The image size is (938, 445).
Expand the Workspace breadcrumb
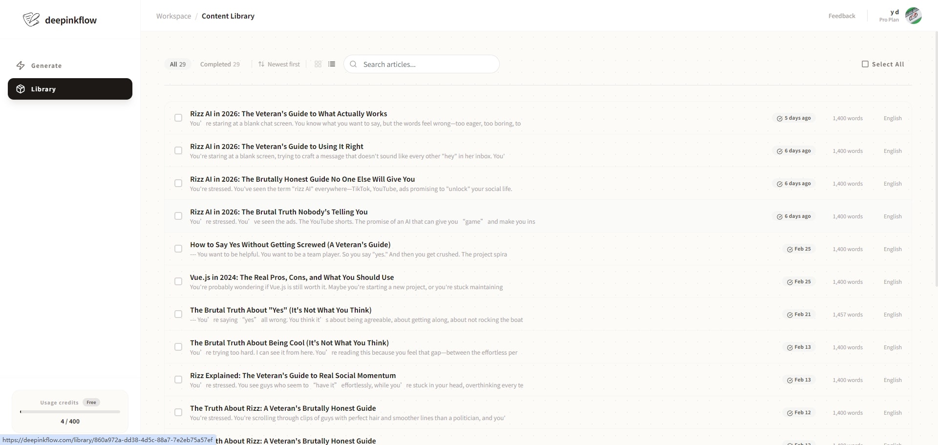(x=173, y=16)
